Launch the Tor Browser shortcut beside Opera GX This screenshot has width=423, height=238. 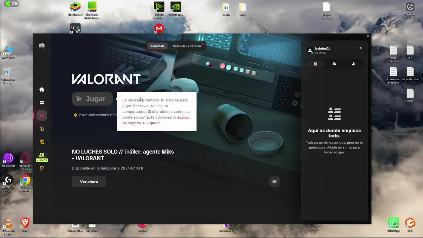click(8, 160)
